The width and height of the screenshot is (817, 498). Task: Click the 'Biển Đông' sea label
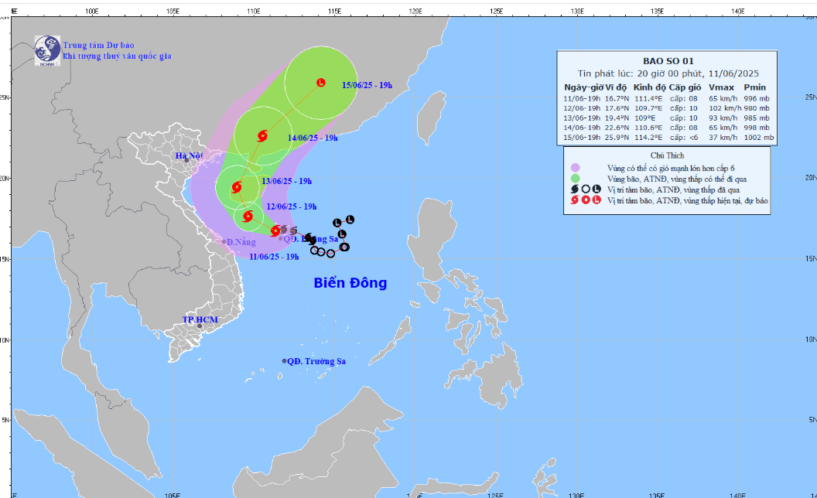click(x=350, y=283)
